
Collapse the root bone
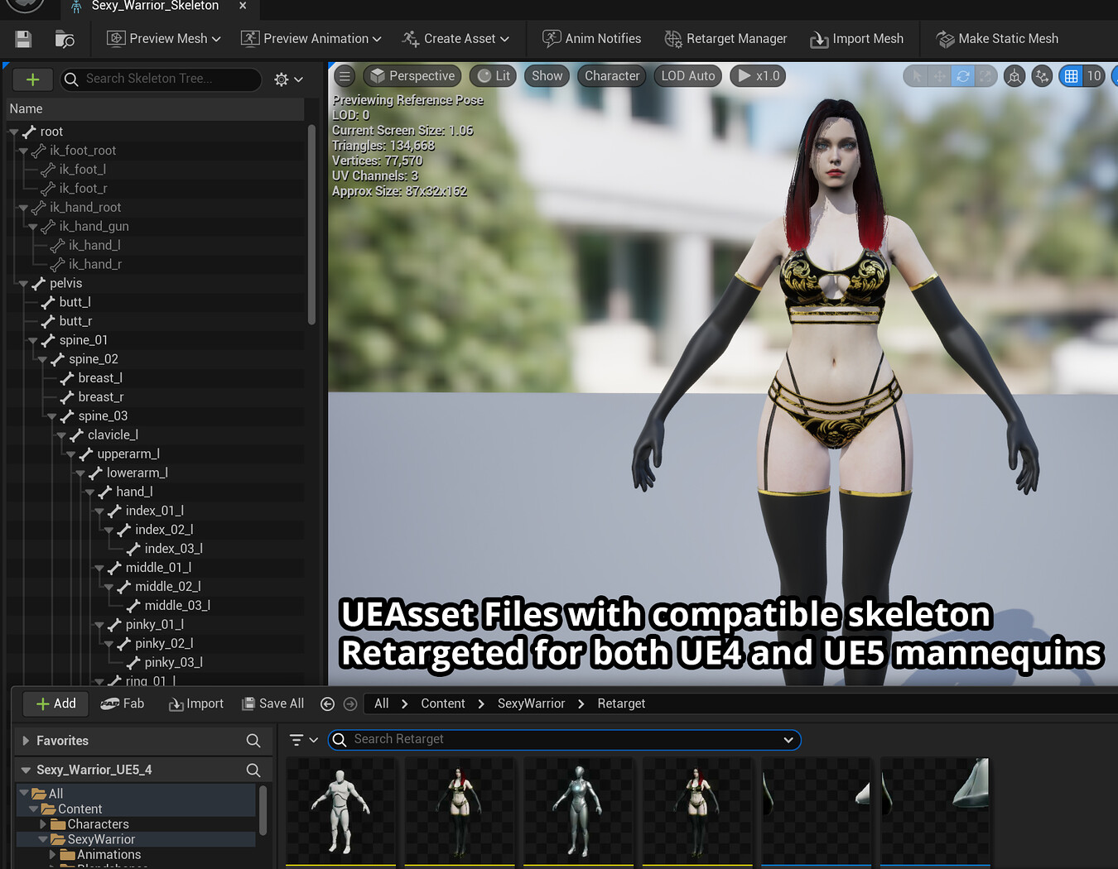coord(13,132)
